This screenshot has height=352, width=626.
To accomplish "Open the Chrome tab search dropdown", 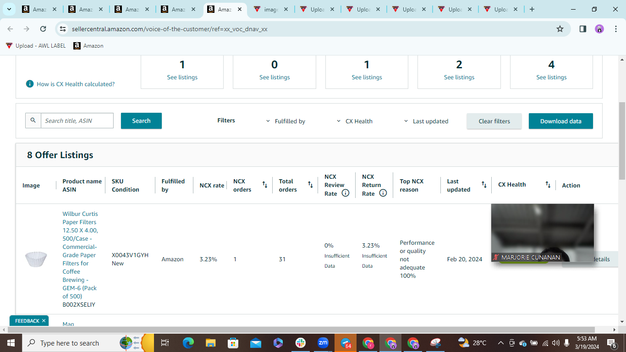I will pos(9,9).
